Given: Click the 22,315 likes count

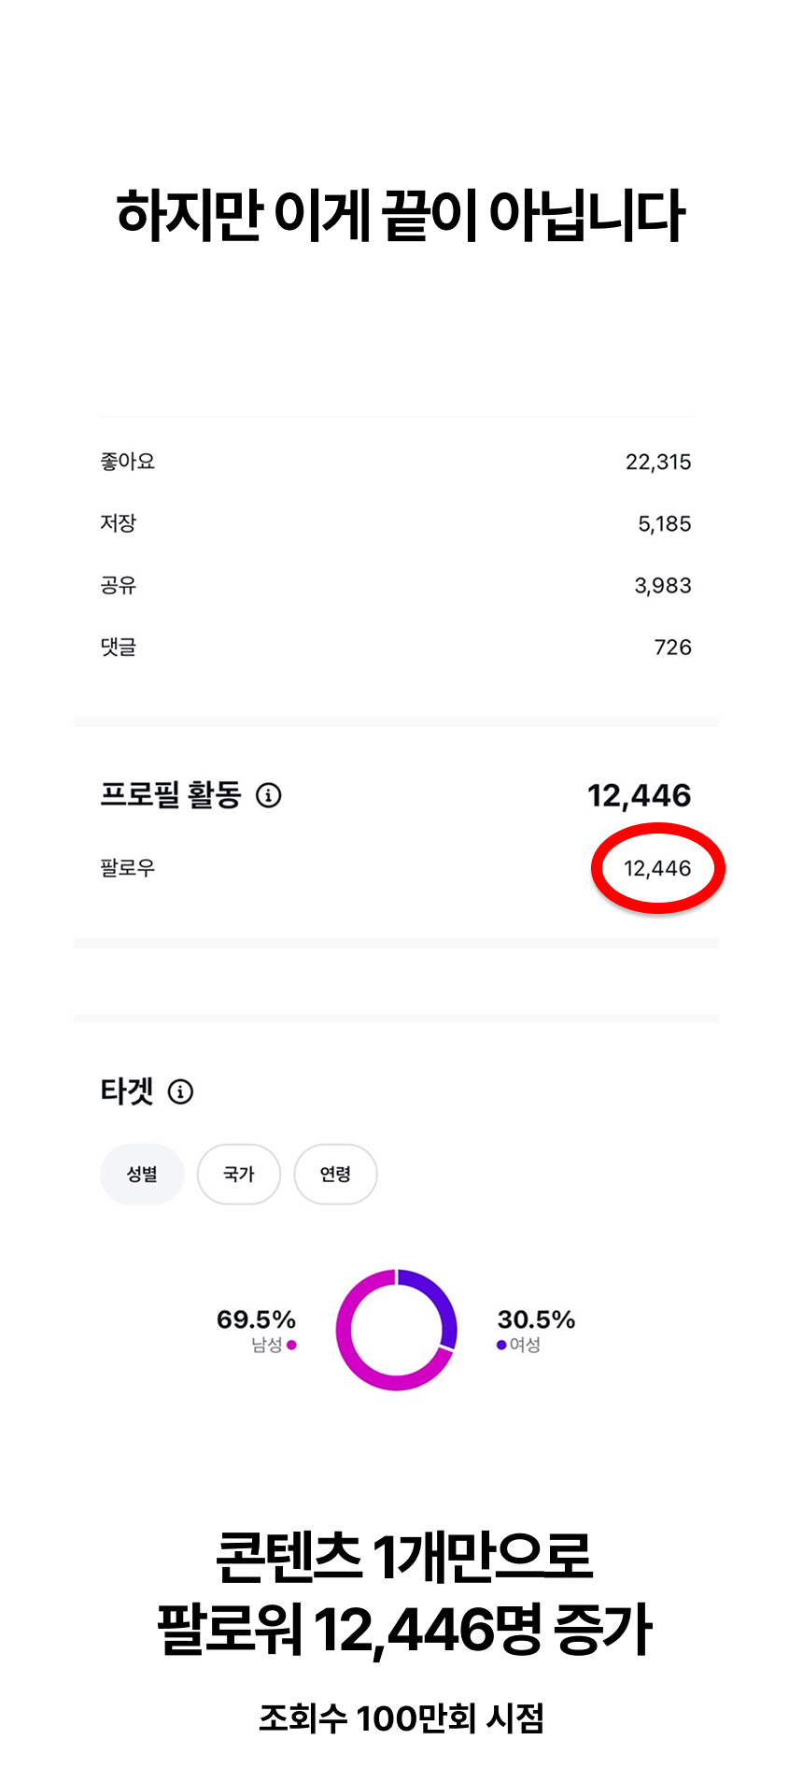Looking at the screenshot, I should (x=658, y=462).
